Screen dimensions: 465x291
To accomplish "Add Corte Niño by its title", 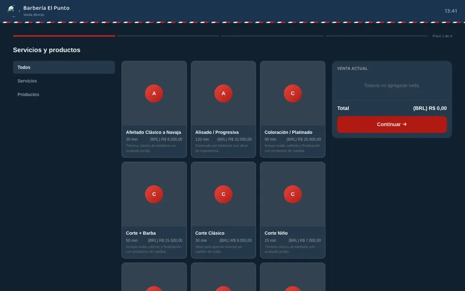I will [x=276, y=233].
